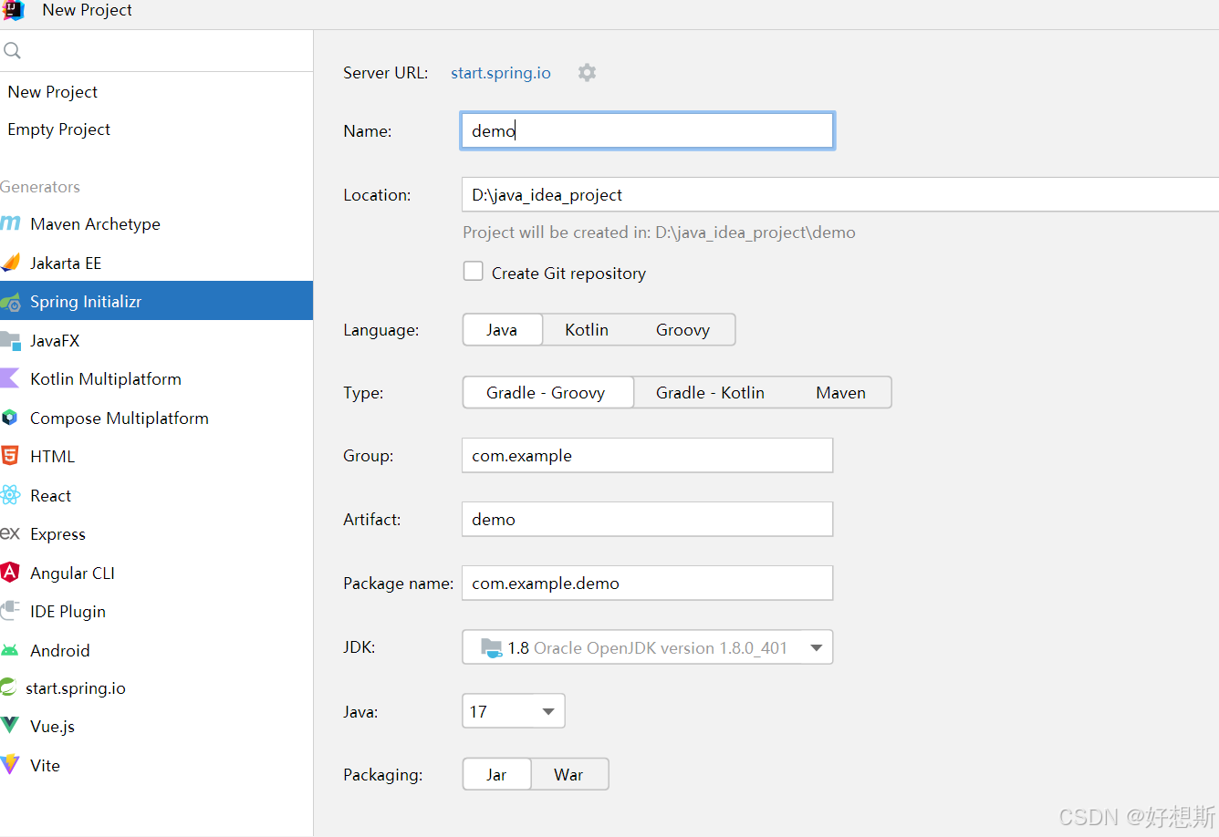Click the Android robot icon

coord(10,650)
